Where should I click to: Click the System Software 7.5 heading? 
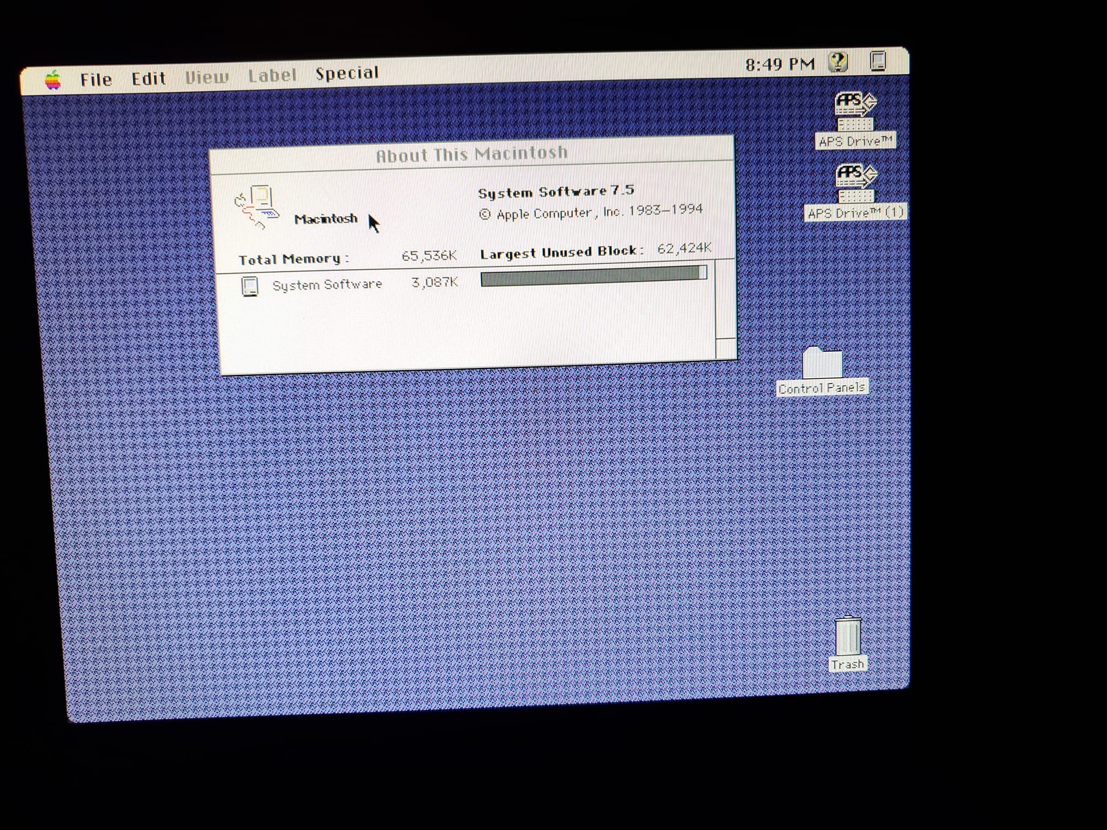click(556, 192)
